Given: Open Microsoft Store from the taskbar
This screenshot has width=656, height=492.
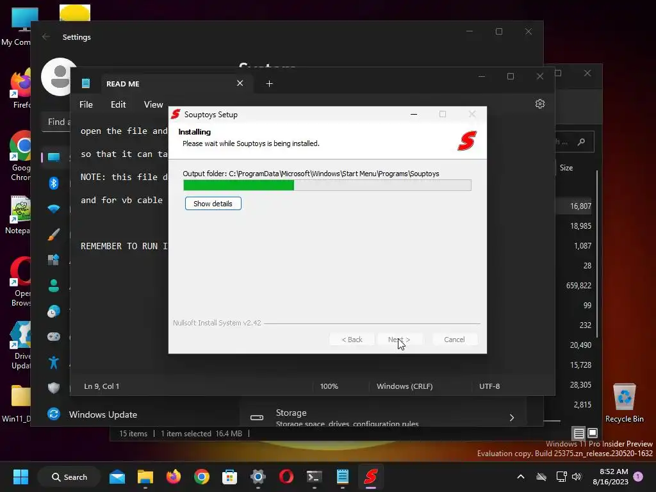Looking at the screenshot, I should (x=230, y=477).
